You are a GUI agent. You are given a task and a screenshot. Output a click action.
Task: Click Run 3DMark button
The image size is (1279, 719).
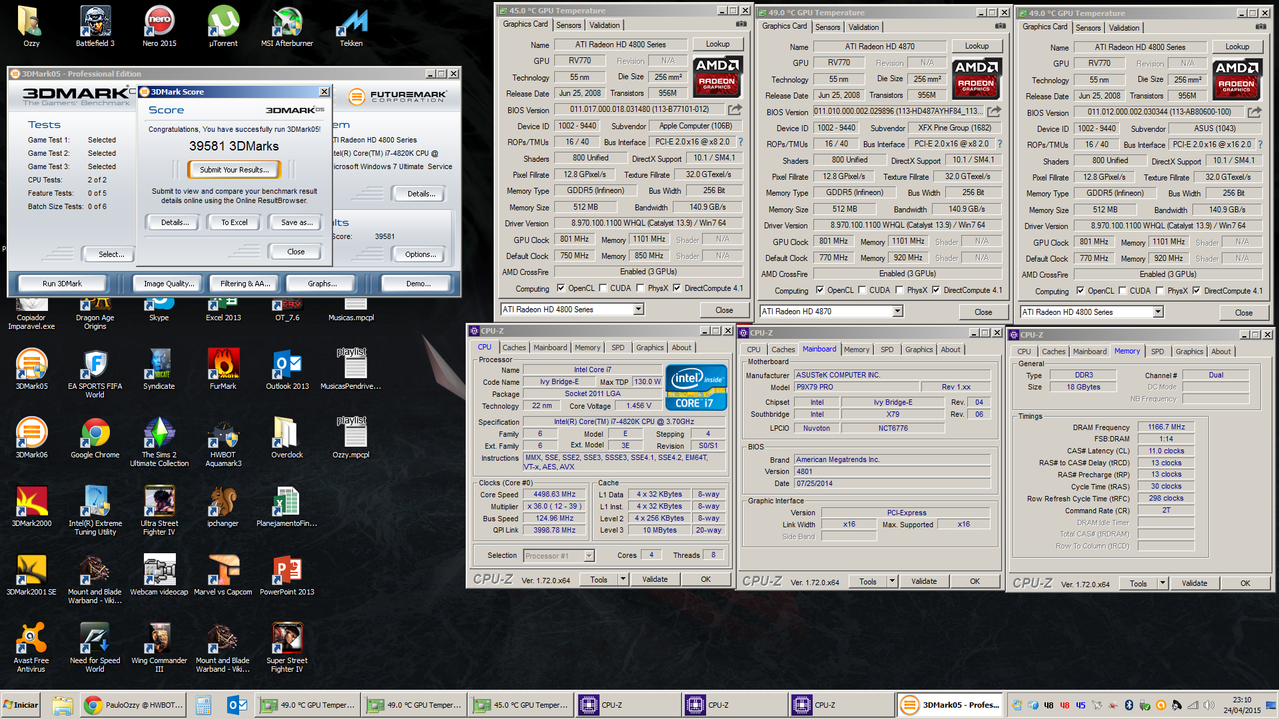62,284
